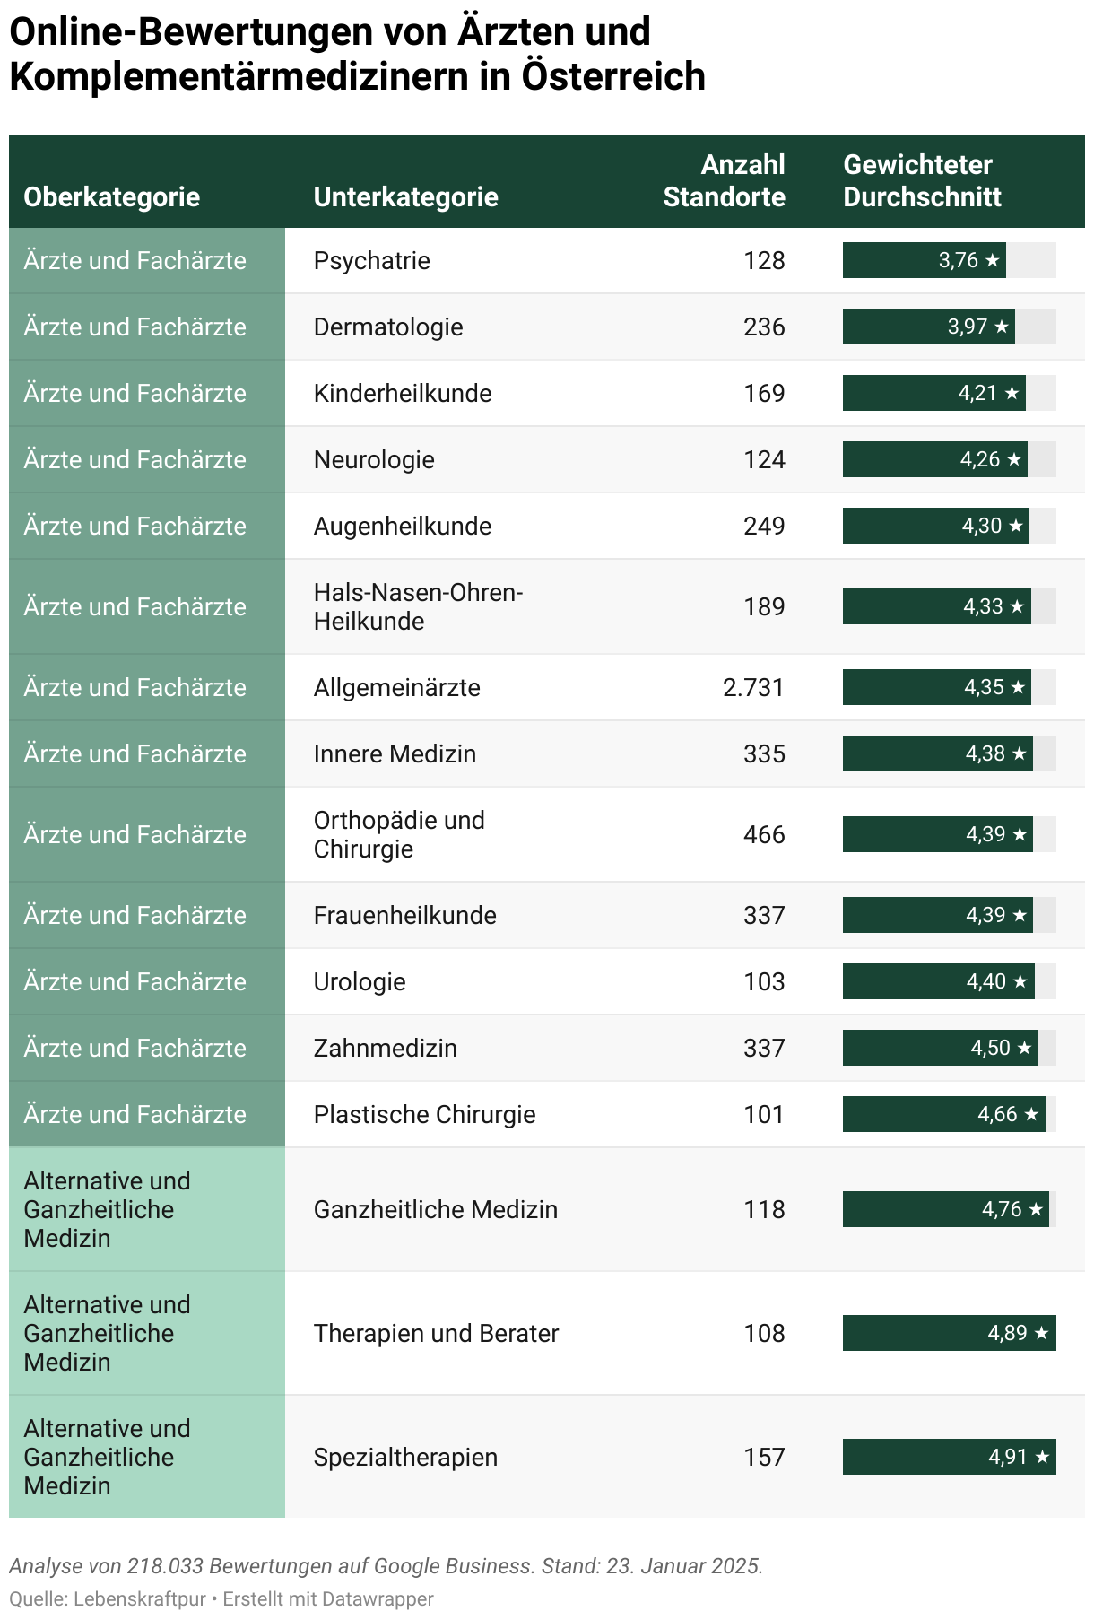
Task: Click the Spezialtherapien subcategory cell
Action: point(405,1458)
